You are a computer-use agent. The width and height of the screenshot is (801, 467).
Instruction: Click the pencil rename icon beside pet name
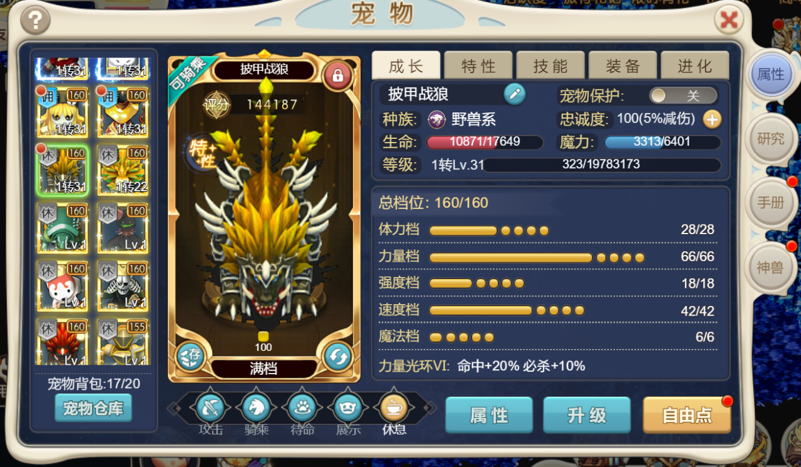(x=514, y=95)
